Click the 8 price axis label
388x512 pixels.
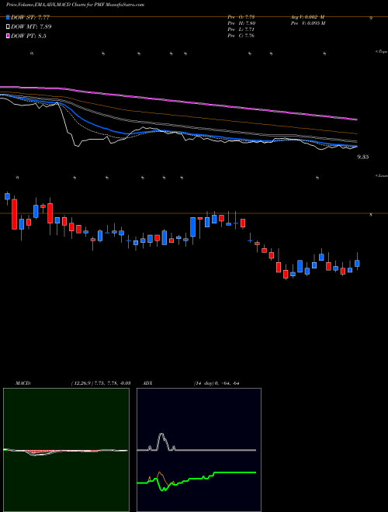(x=371, y=215)
